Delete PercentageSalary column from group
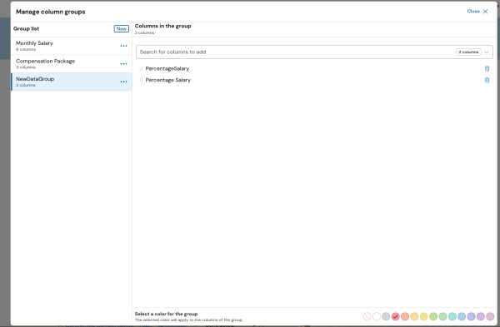 pyautogui.click(x=487, y=69)
